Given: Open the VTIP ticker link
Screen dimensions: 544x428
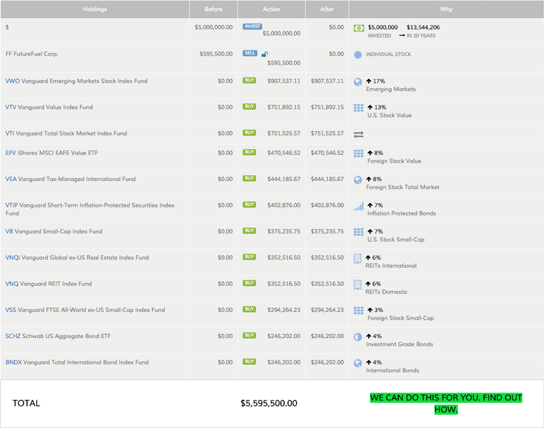Looking at the screenshot, I should (11, 205).
